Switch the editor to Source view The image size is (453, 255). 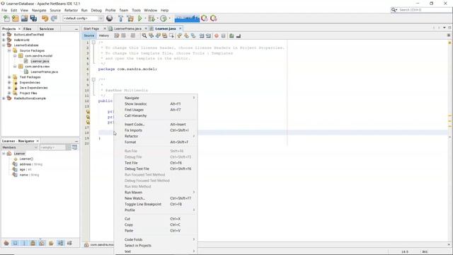[x=89, y=35]
